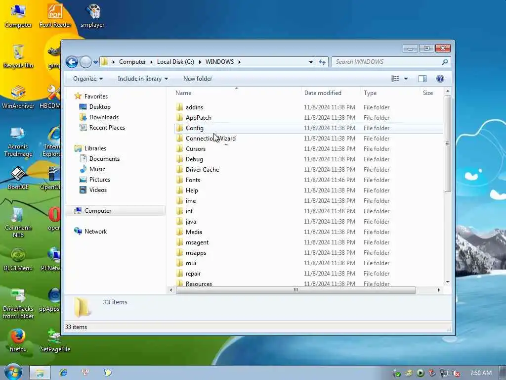Image resolution: width=506 pixels, height=380 pixels.
Task: Select the inf folder
Action: click(189, 211)
